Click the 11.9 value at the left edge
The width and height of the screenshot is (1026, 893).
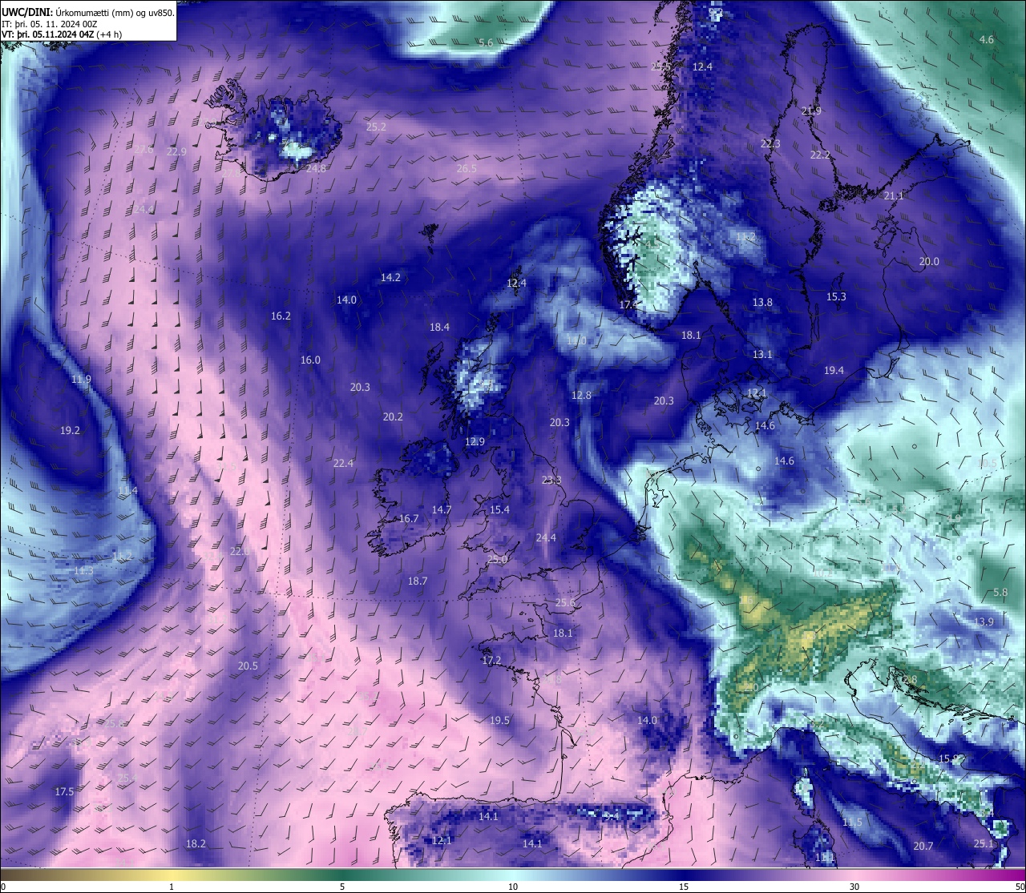click(81, 379)
